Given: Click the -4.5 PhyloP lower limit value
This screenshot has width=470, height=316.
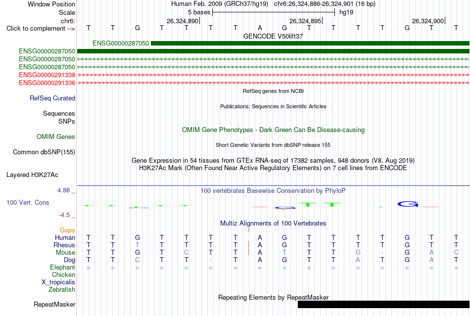Looking at the screenshot, I should click(x=64, y=215).
